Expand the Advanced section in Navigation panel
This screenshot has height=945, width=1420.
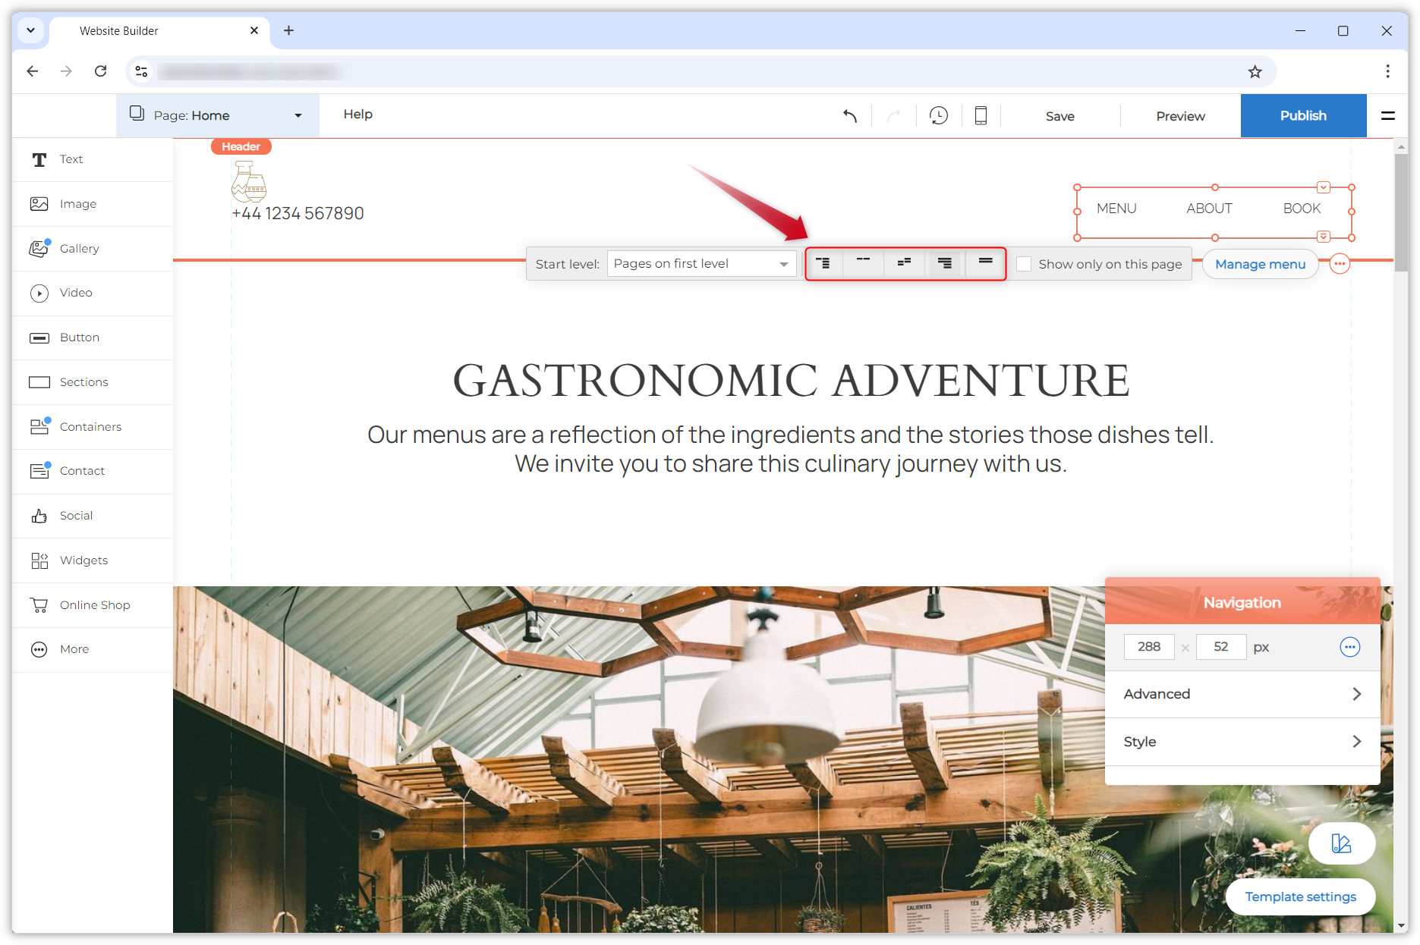pos(1242,693)
